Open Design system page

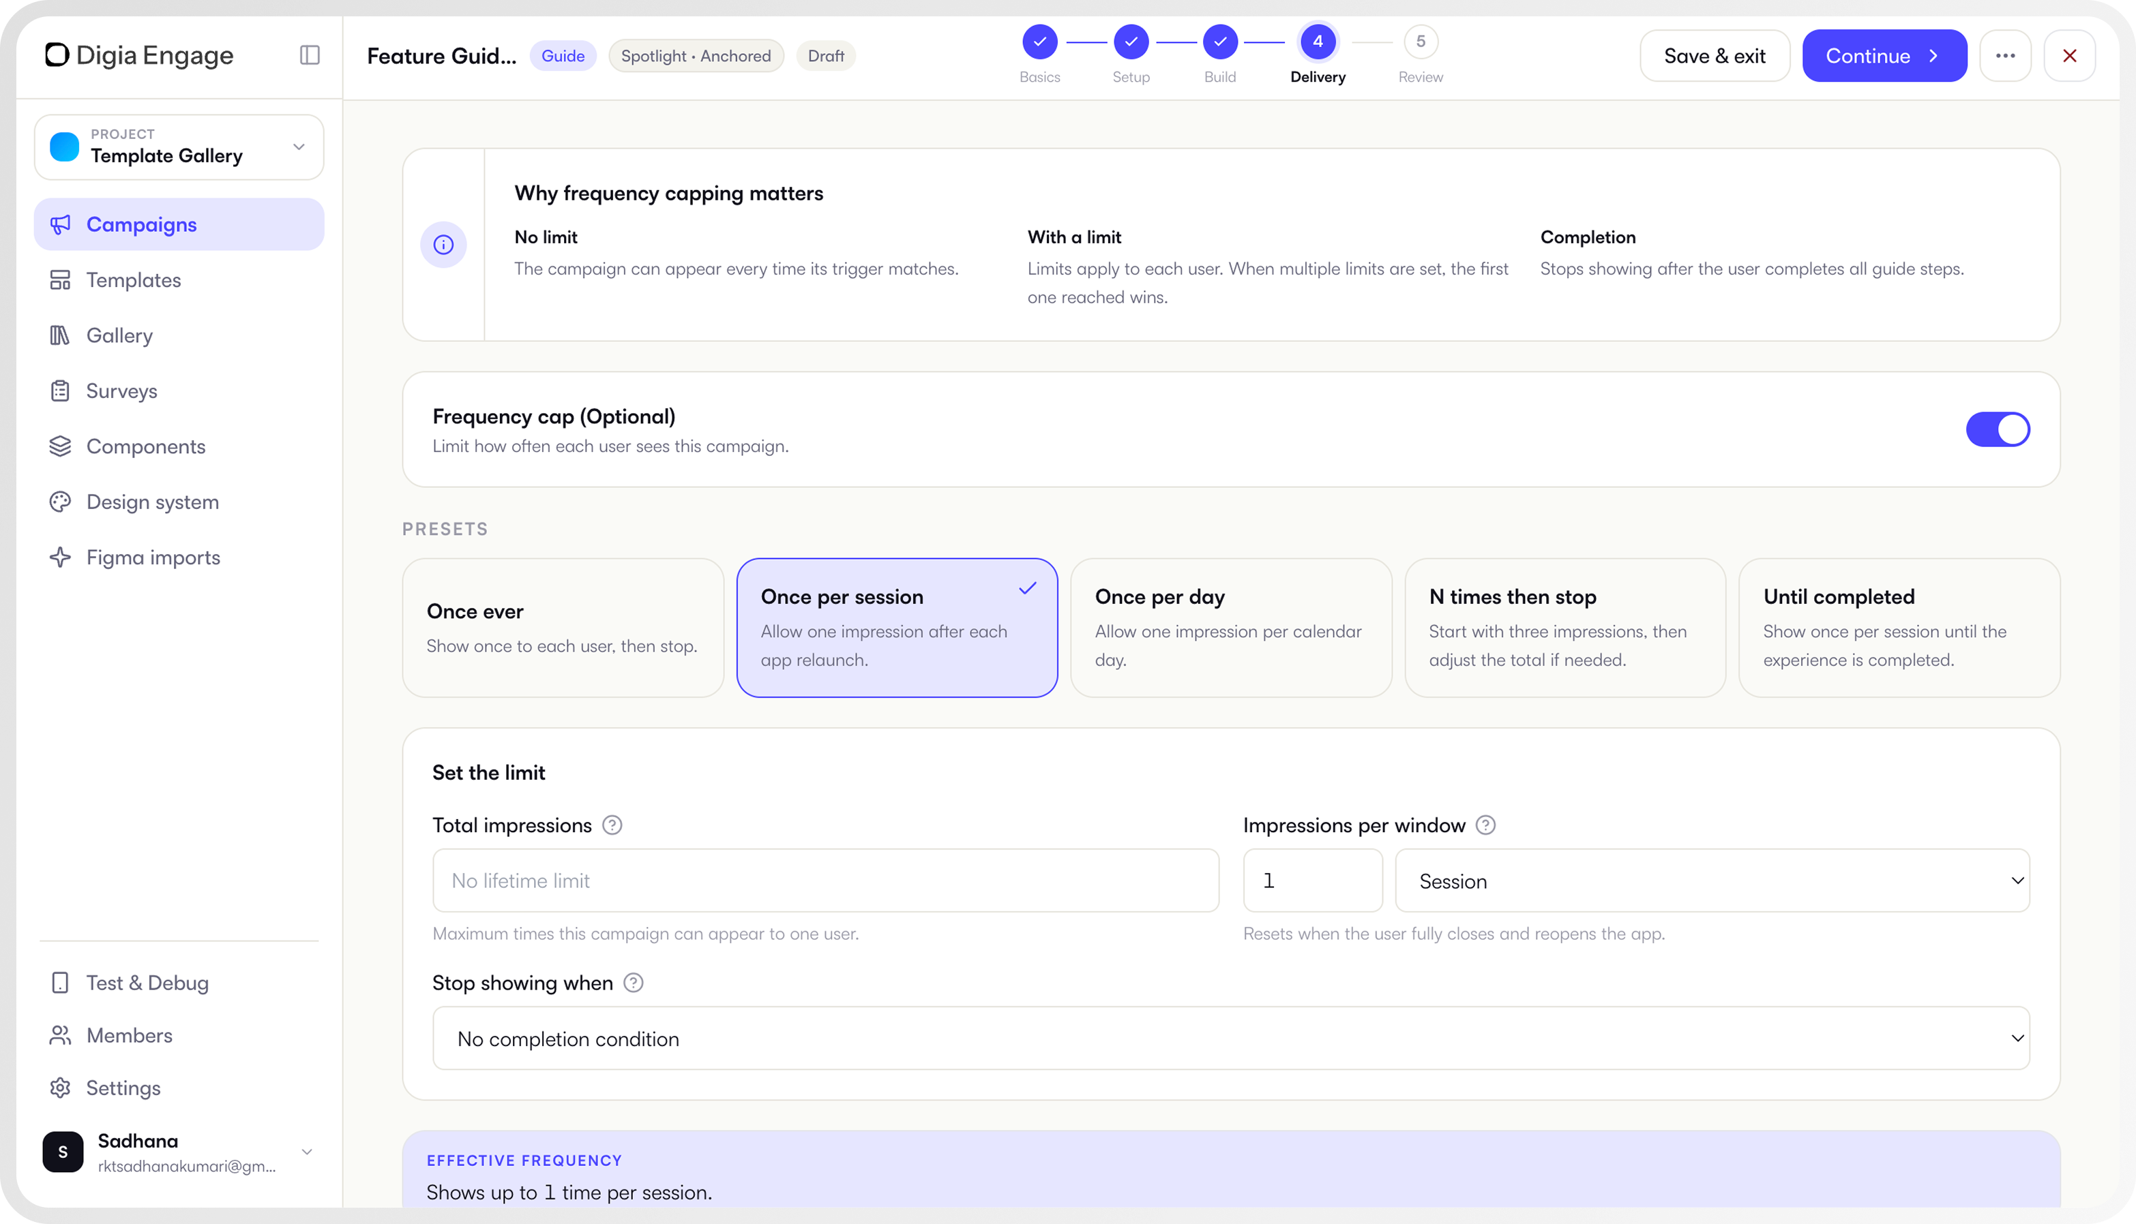[179, 502]
